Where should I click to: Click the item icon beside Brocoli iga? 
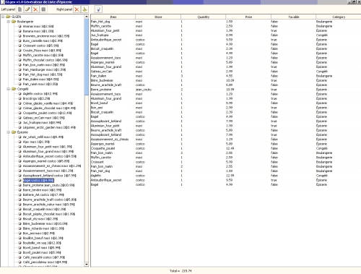(x=20, y=98)
